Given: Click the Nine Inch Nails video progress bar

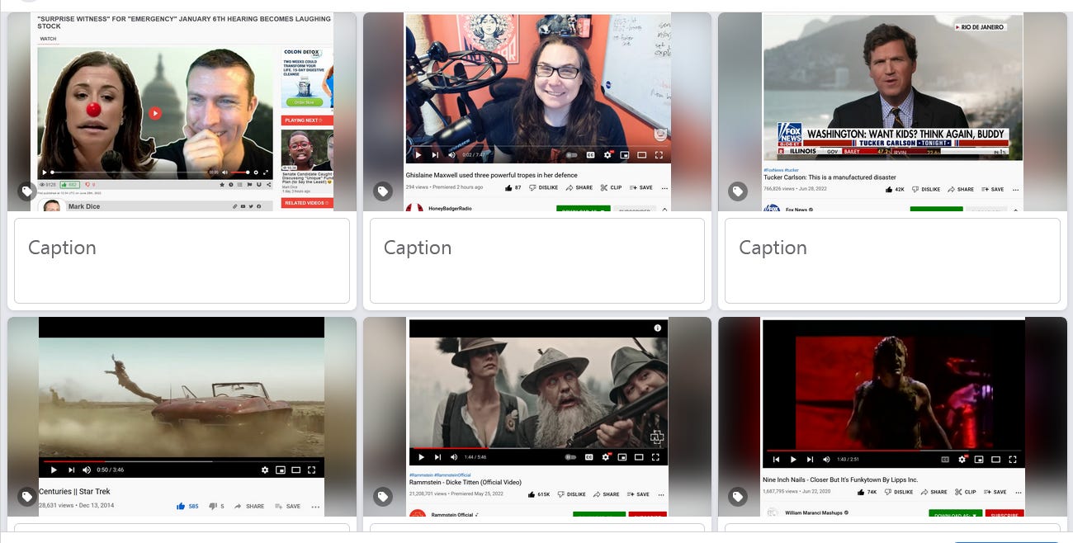Looking at the screenshot, I should coord(893,451).
